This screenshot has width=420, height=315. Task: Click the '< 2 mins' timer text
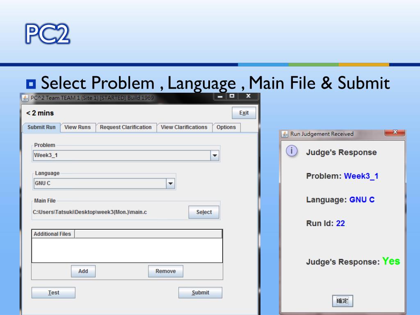click(x=40, y=113)
